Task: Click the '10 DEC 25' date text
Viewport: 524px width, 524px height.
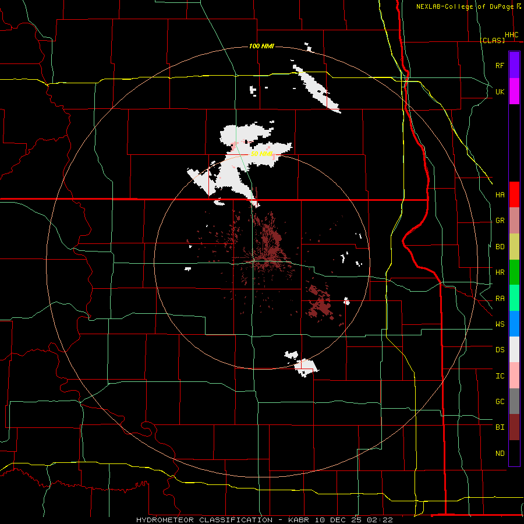Action: [339, 520]
